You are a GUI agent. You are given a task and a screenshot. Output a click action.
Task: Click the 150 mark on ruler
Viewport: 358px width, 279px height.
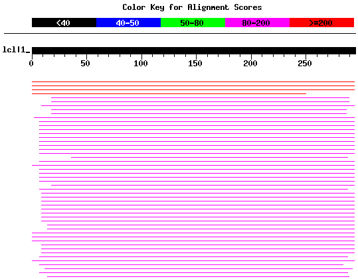pos(195,64)
